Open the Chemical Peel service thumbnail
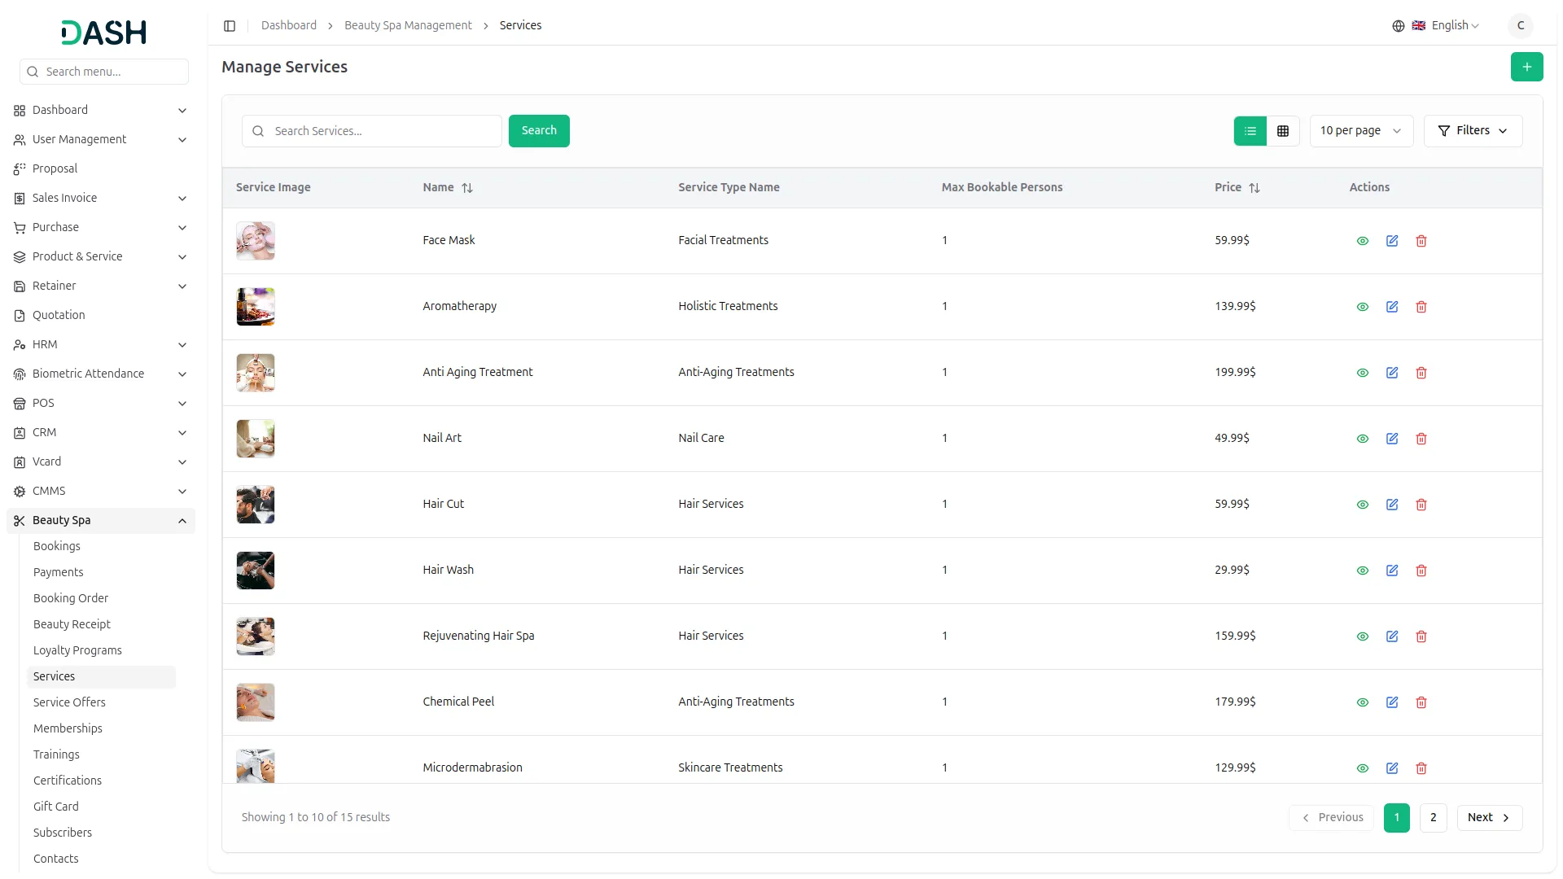The width and height of the screenshot is (1563, 879). pyautogui.click(x=256, y=702)
